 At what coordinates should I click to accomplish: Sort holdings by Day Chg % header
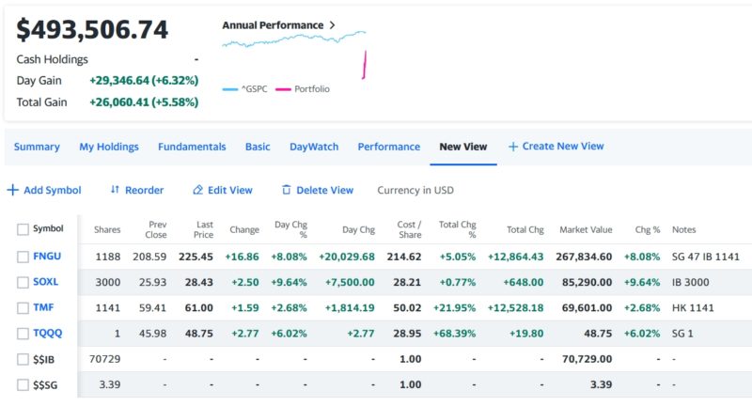tap(290, 229)
